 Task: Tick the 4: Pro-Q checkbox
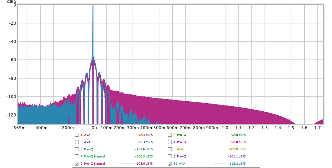click(170, 142)
